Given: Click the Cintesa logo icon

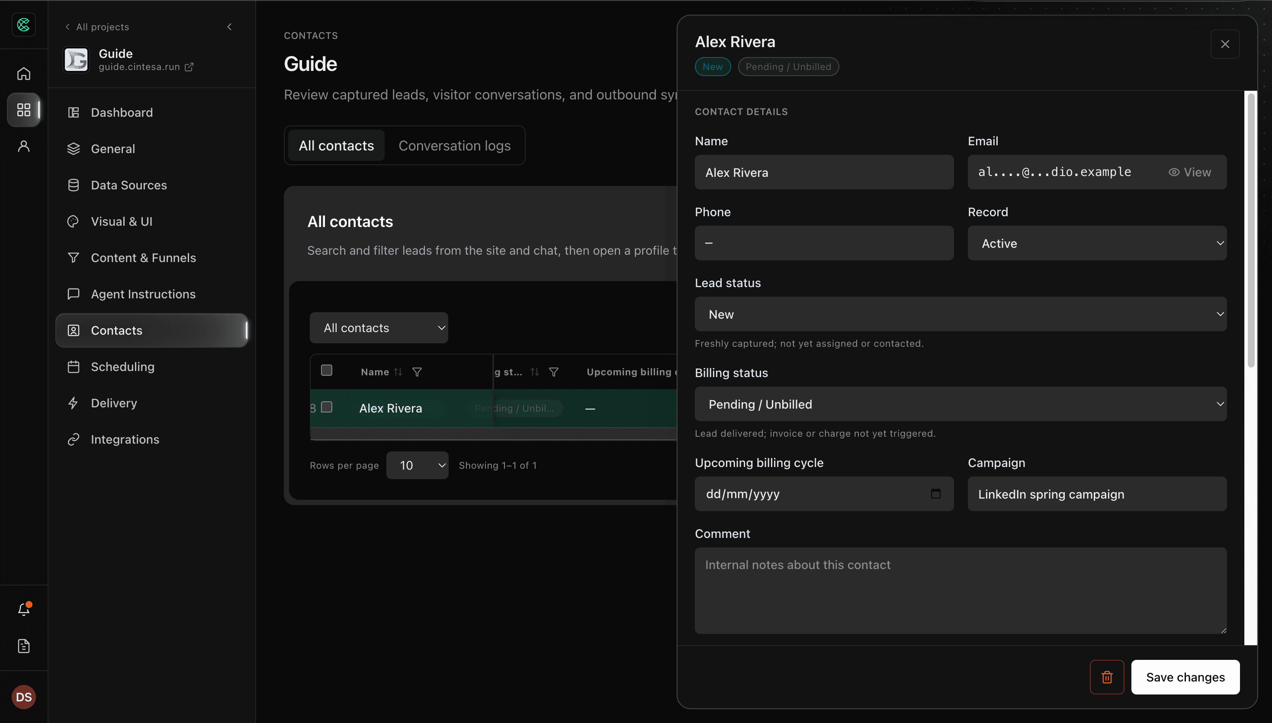Looking at the screenshot, I should [23, 24].
